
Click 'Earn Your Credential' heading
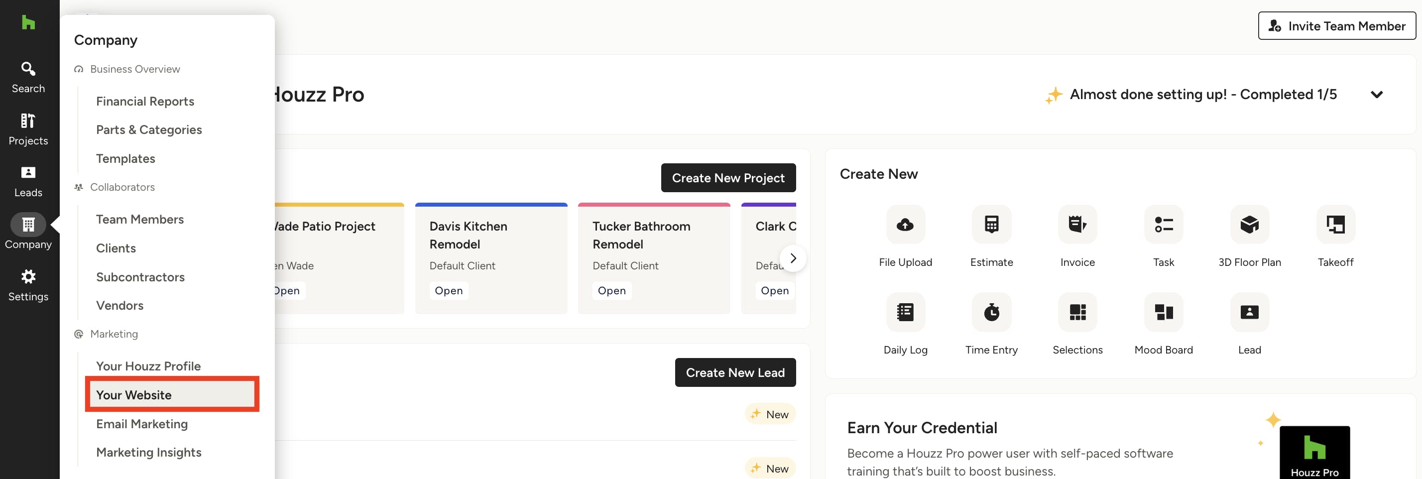(x=922, y=428)
